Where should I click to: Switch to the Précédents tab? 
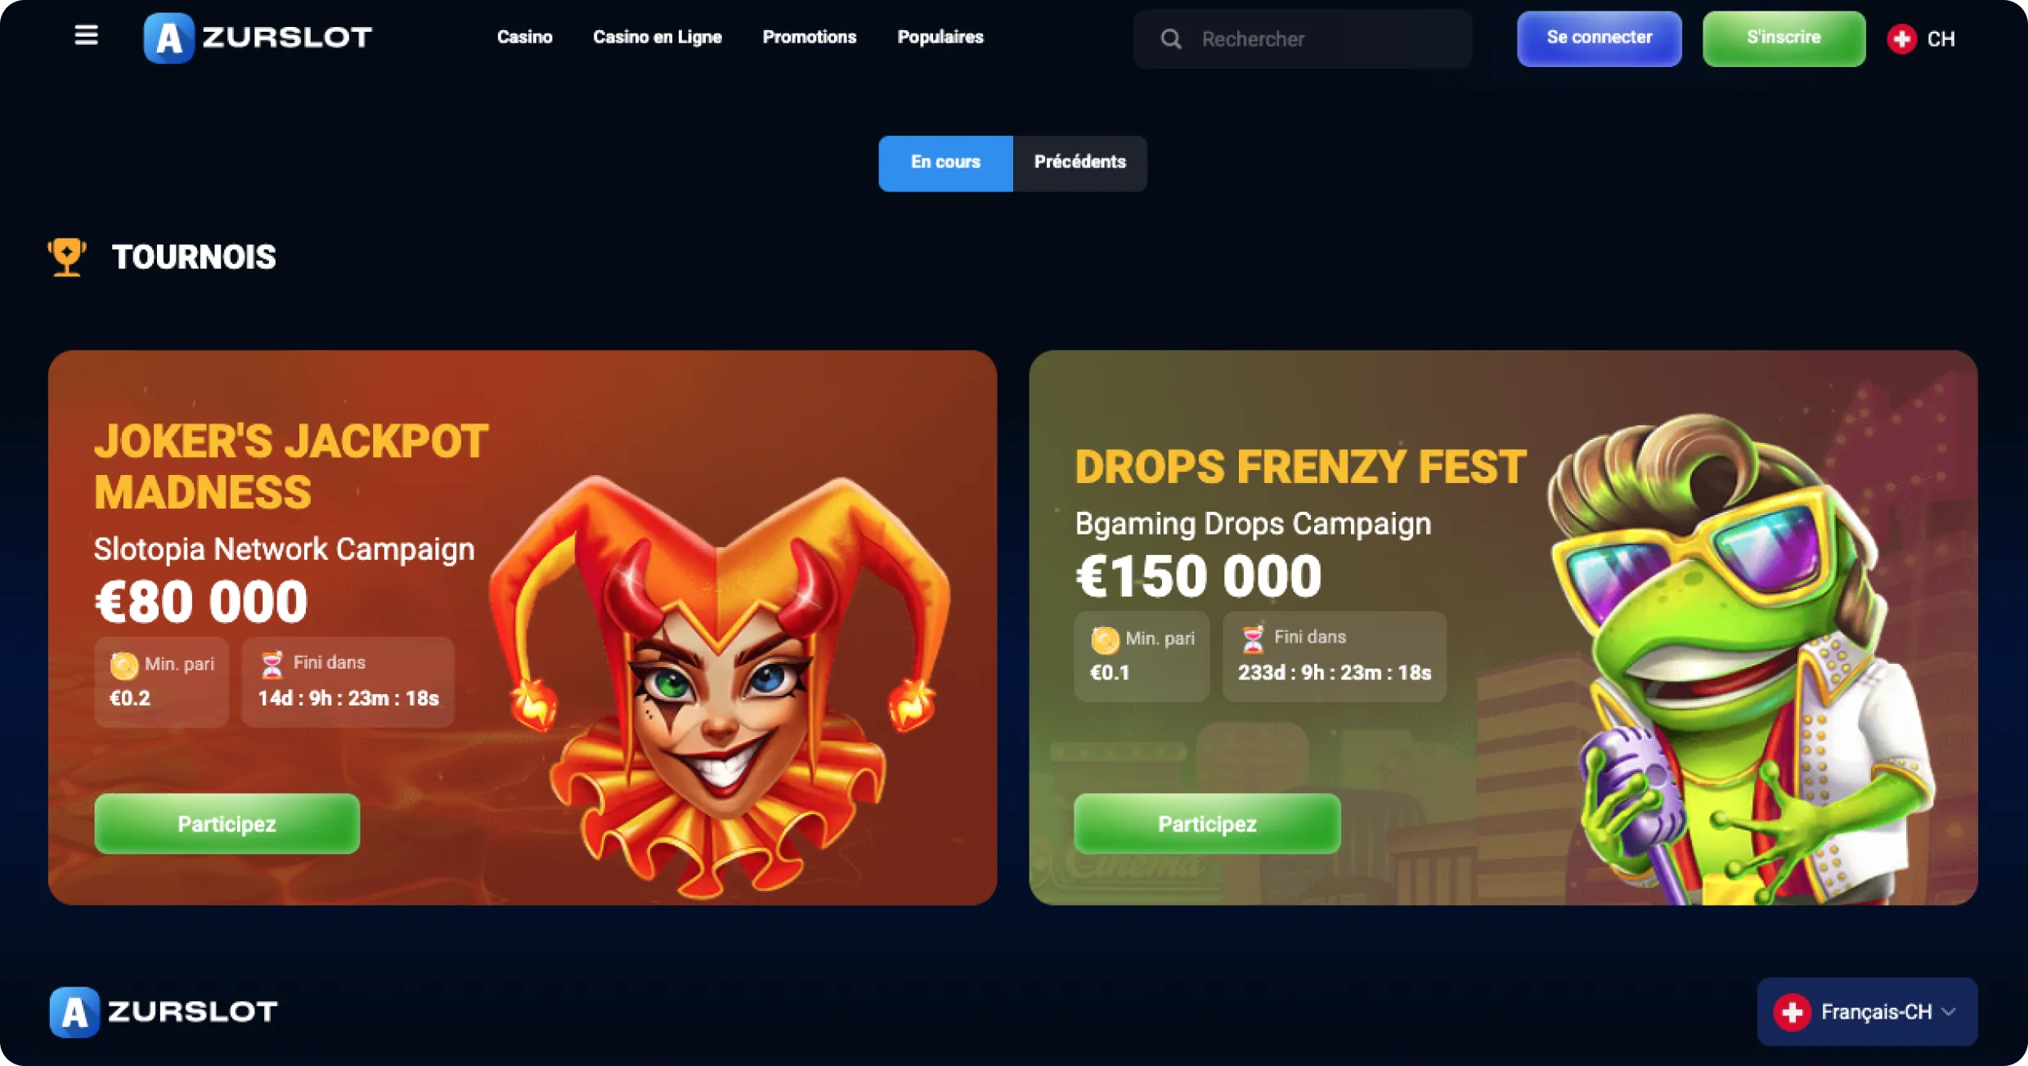(x=1079, y=163)
